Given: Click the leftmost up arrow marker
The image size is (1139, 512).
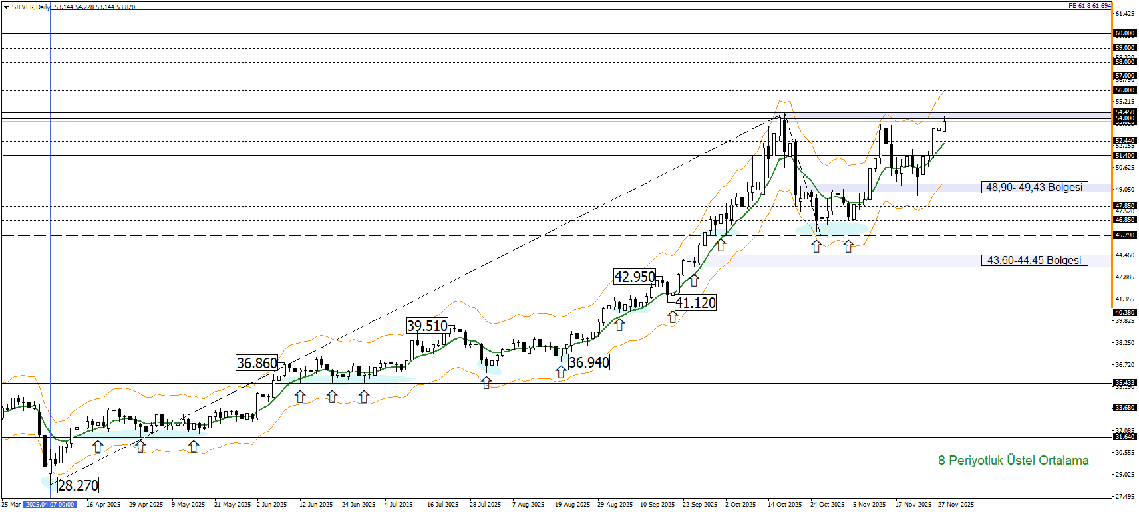Looking at the screenshot, I should [x=98, y=446].
